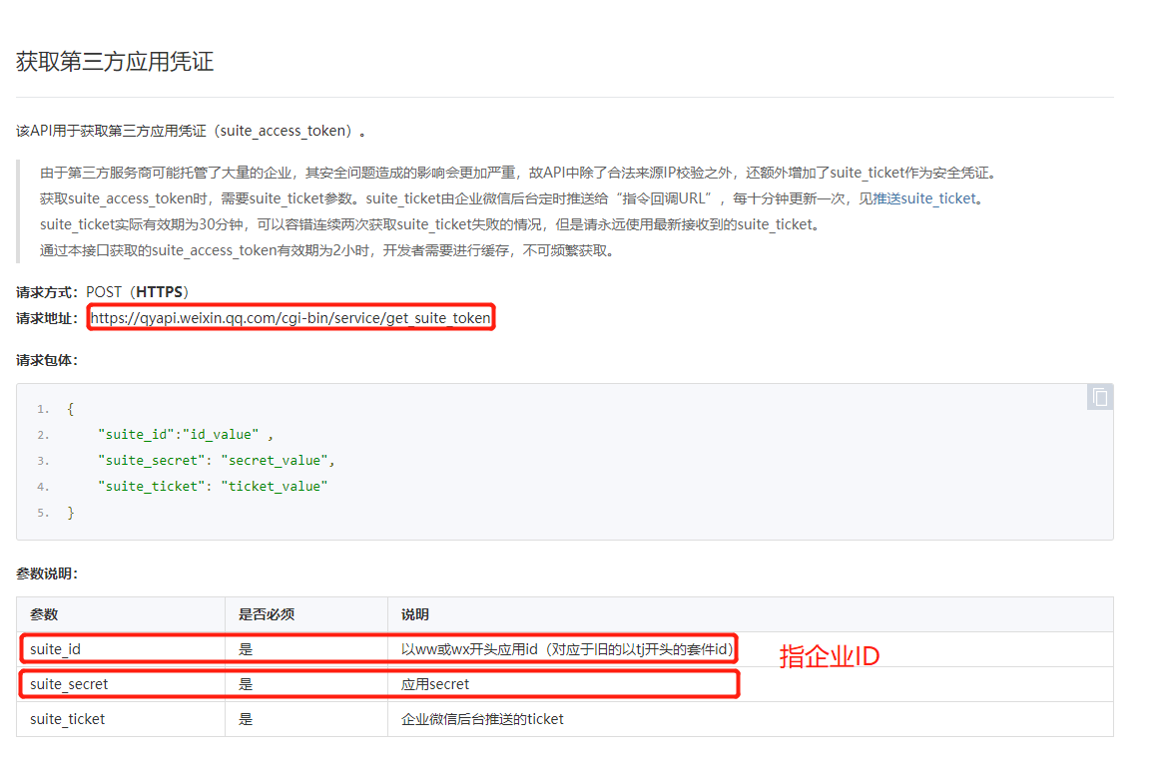Click the 参数说明 label
Screen dimensions: 1165x758
(x=47, y=573)
